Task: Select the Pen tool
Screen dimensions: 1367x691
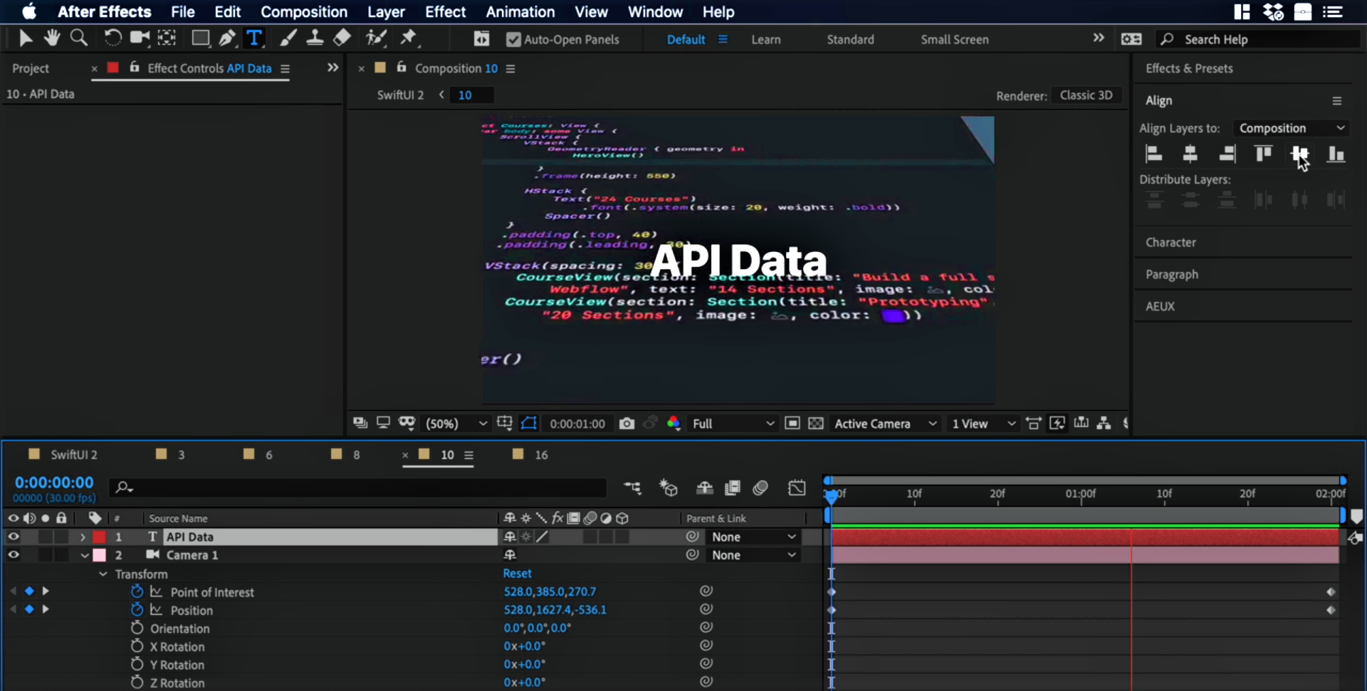Action: (x=227, y=38)
